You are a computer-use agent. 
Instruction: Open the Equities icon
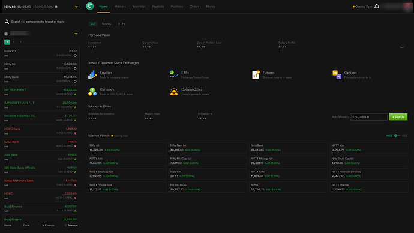tap(92, 74)
